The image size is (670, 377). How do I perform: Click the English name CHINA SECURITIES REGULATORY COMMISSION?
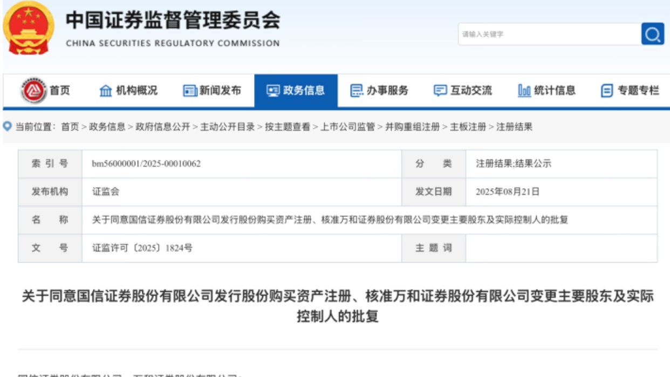(x=173, y=44)
